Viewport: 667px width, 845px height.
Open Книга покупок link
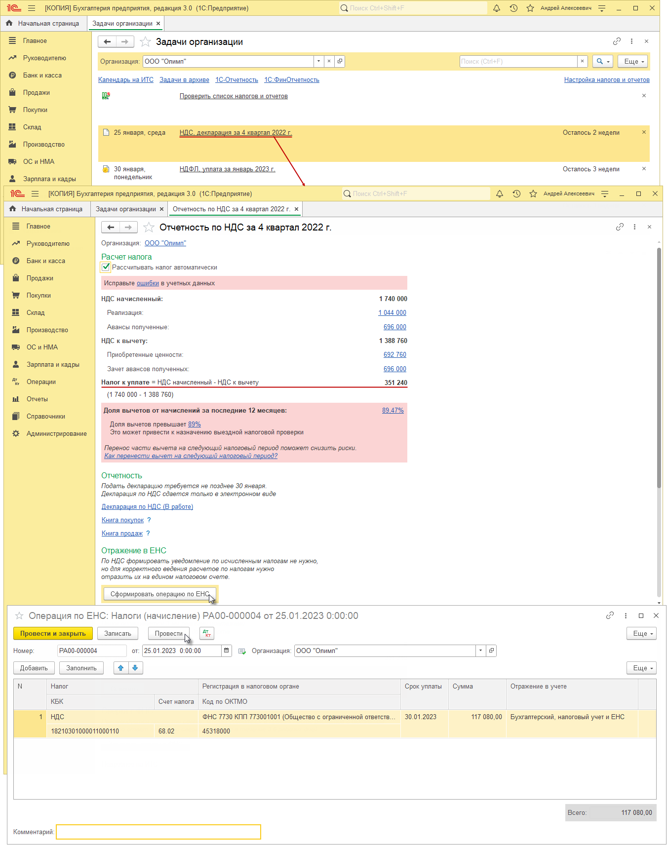tap(122, 520)
